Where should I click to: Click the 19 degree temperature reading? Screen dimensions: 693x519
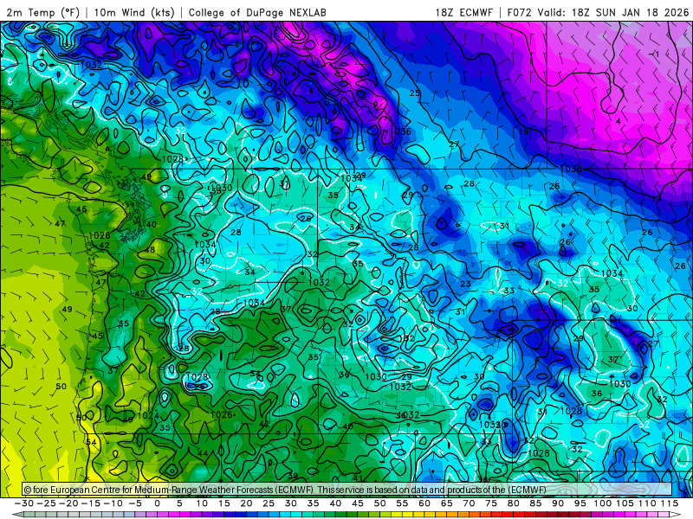tap(523, 131)
